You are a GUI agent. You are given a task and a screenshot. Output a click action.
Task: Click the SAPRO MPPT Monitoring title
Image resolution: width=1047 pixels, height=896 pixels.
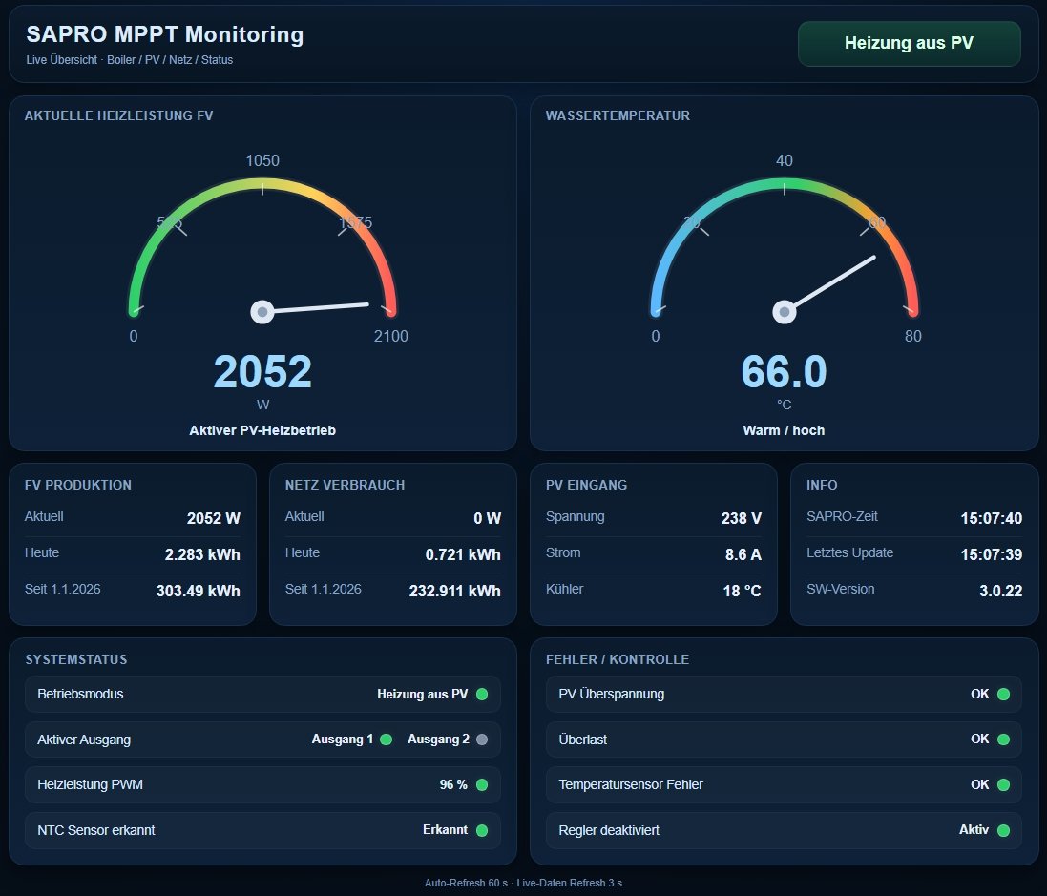pos(165,34)
